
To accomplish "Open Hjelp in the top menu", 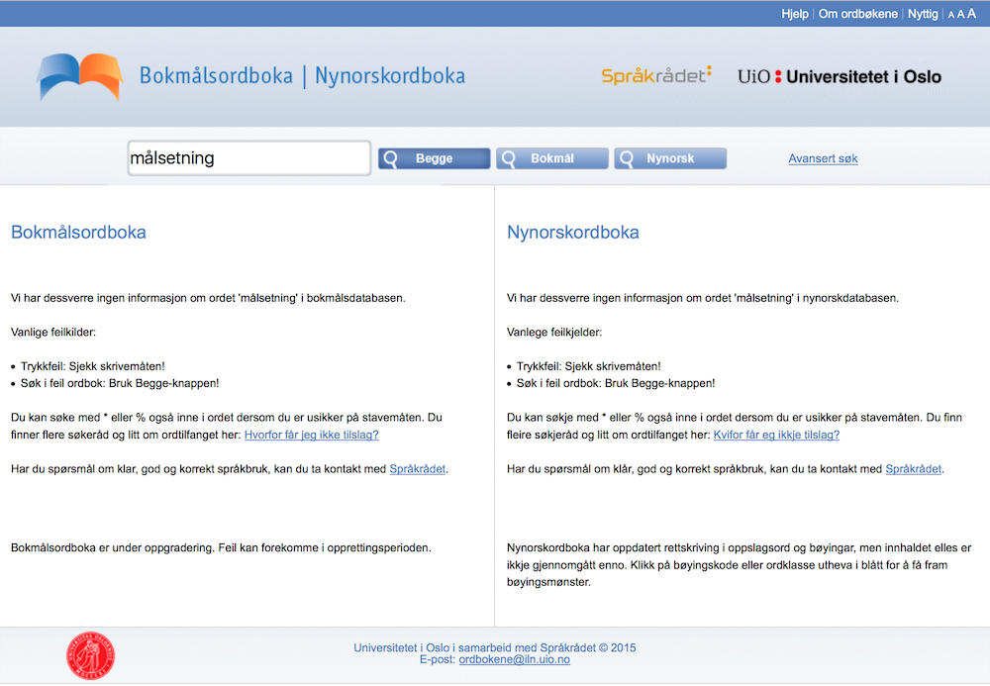I will [x=795, y=14].
